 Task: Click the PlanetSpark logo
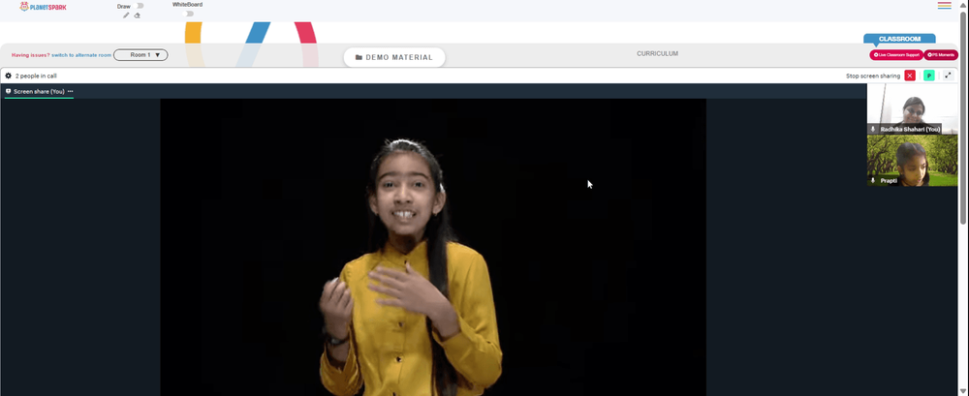(43, 7)
